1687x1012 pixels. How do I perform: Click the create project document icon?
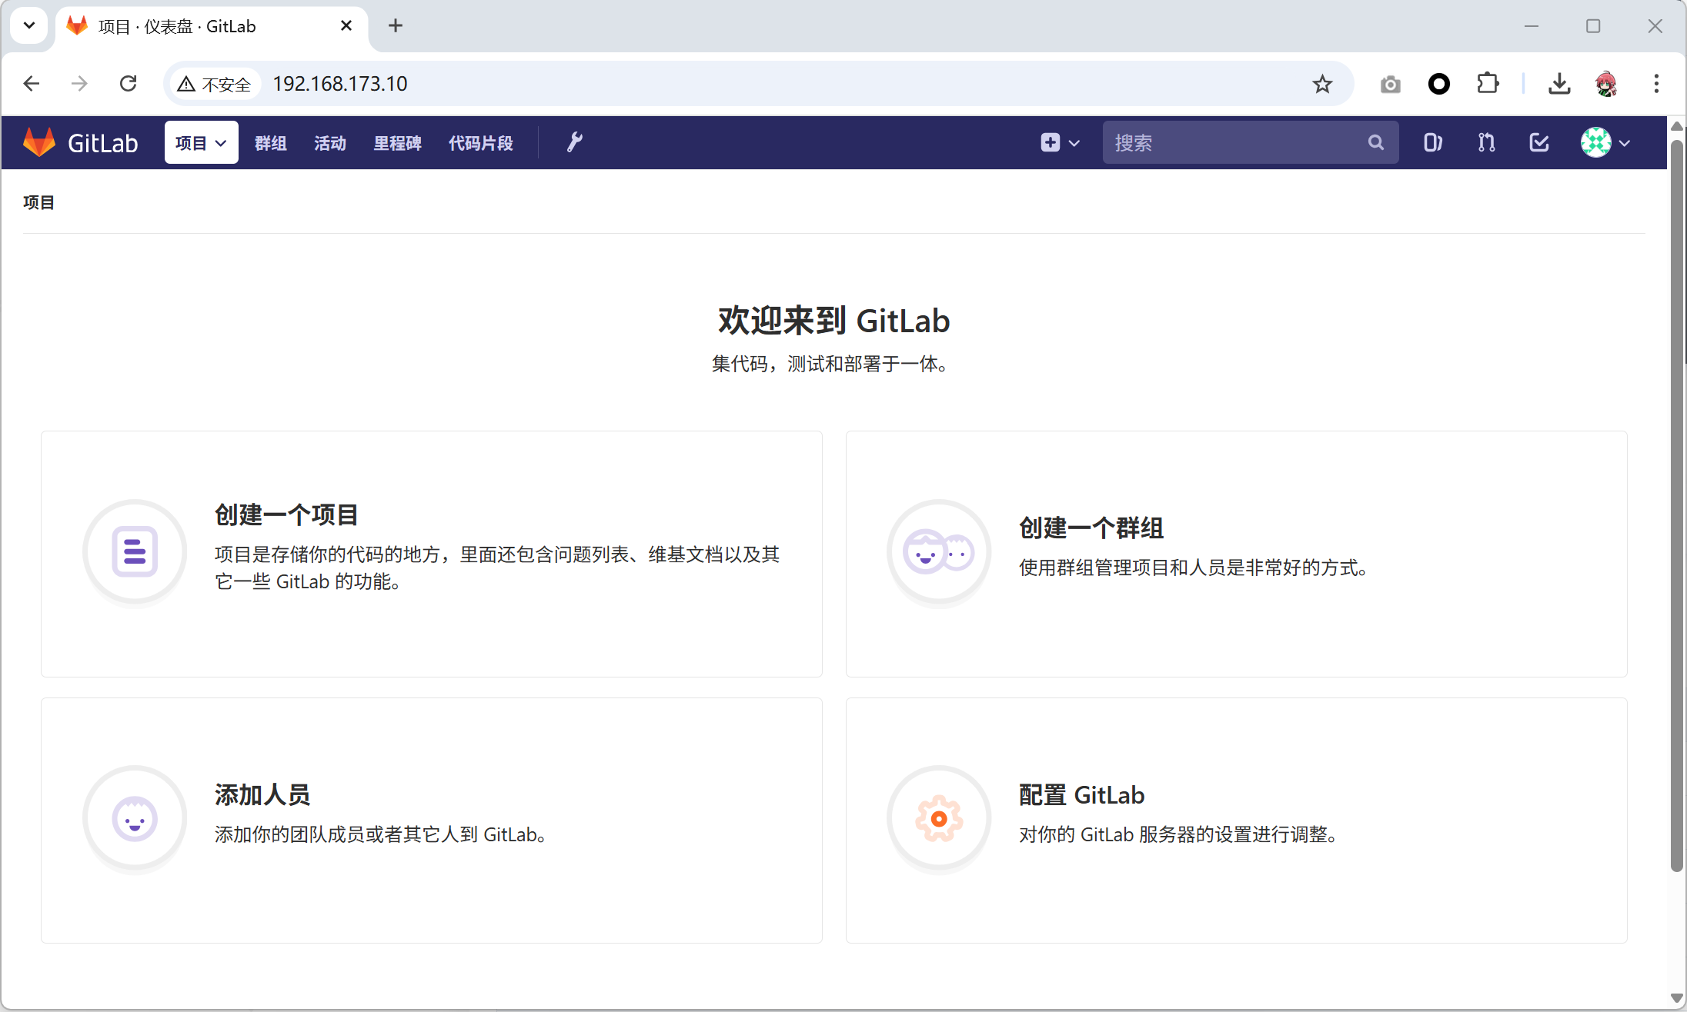[x=135, y=551]
